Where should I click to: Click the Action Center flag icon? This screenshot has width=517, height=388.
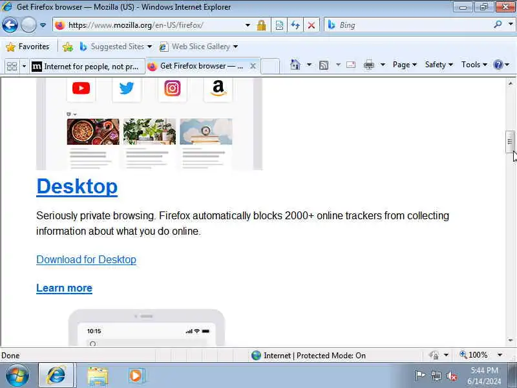(x=419, y=376)
